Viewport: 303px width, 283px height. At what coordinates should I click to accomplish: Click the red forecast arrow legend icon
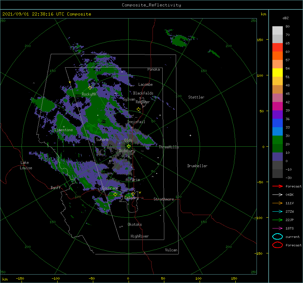pyautogui.click(x=277, y=186)
